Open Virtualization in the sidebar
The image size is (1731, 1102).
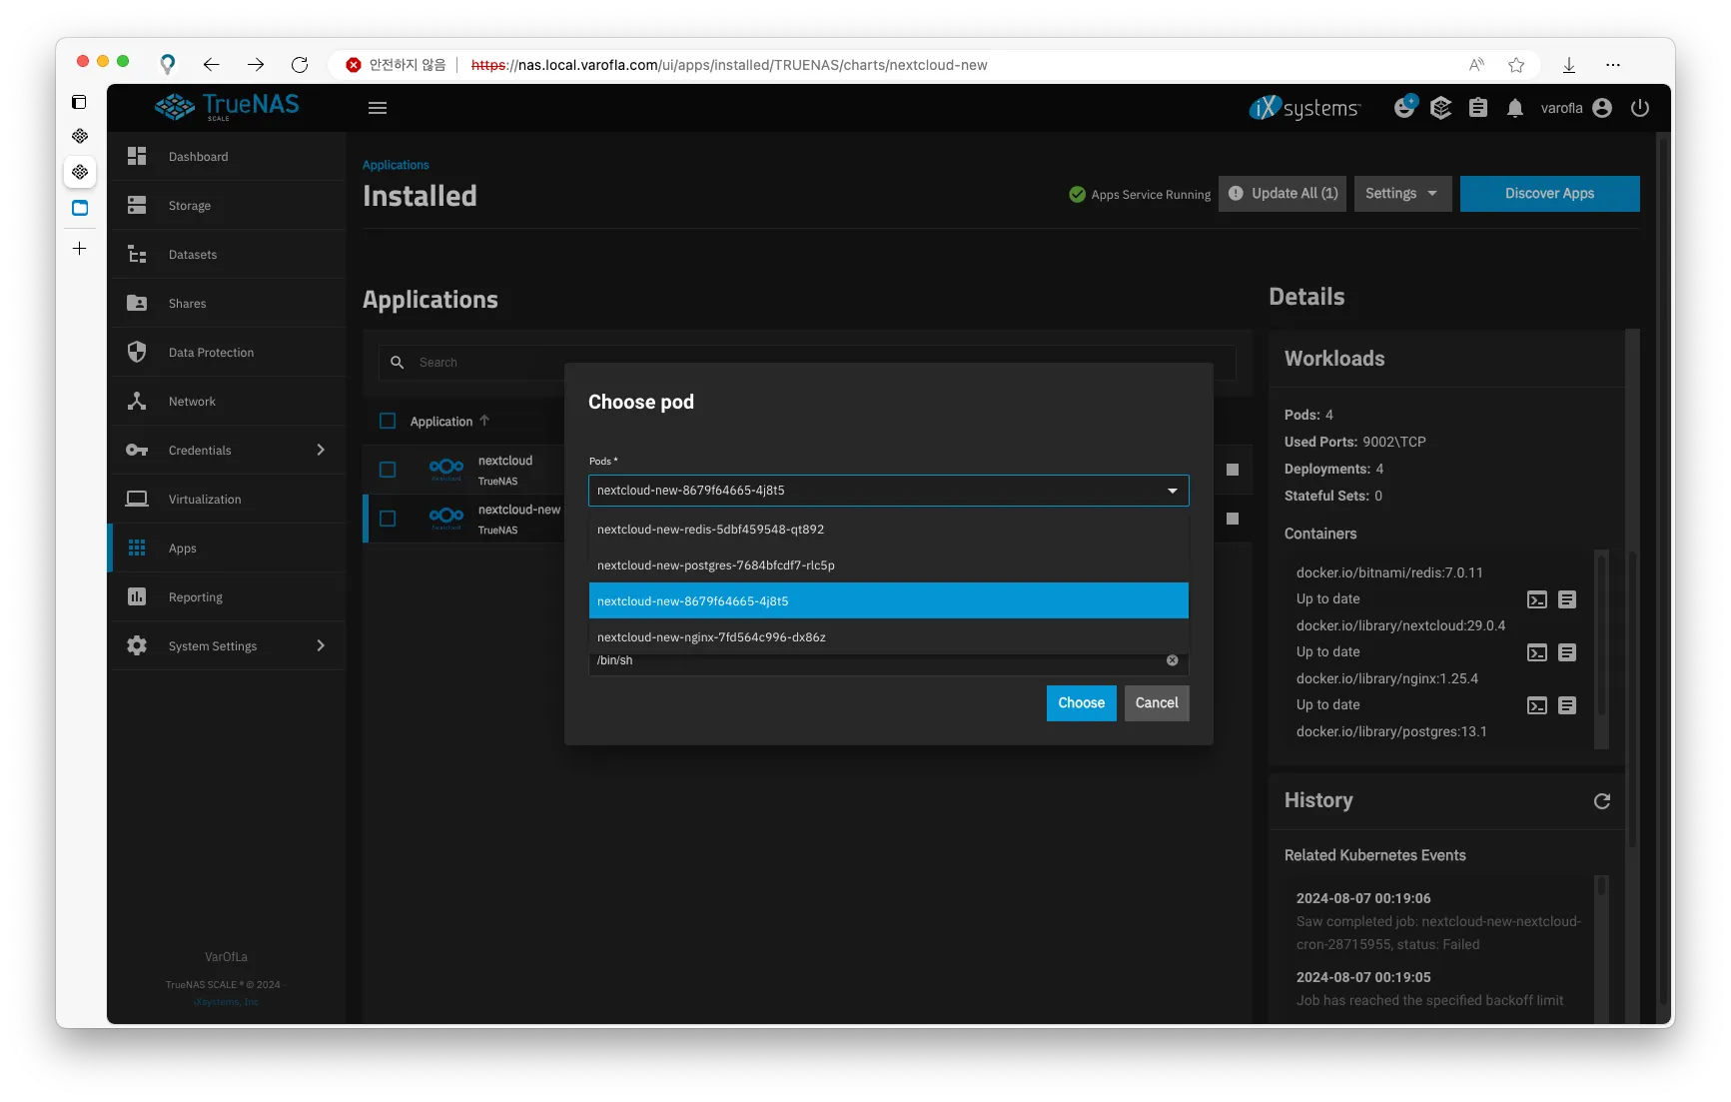click(x=228, y=500)
